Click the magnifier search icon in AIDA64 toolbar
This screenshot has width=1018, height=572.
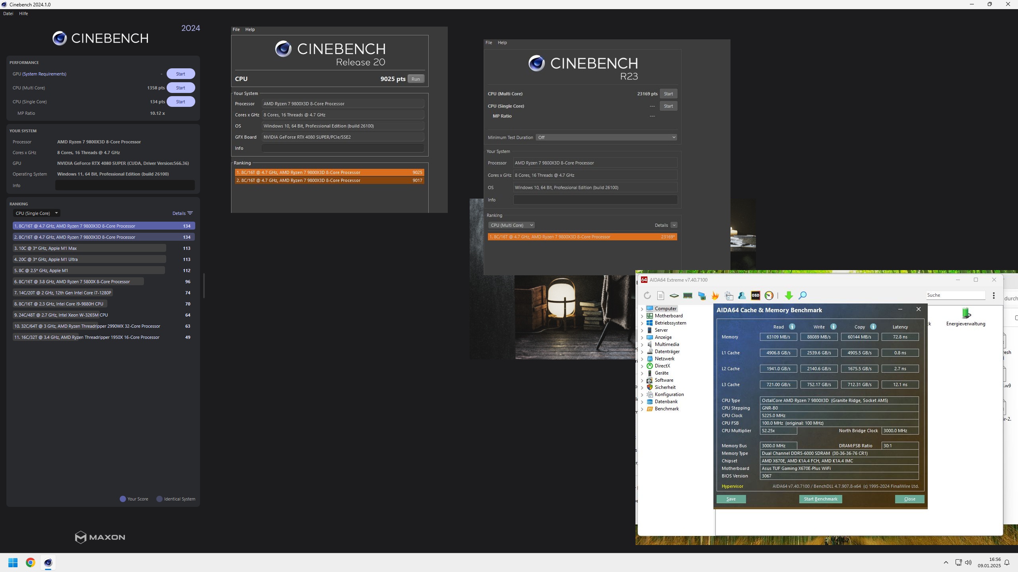pos(802,295)
